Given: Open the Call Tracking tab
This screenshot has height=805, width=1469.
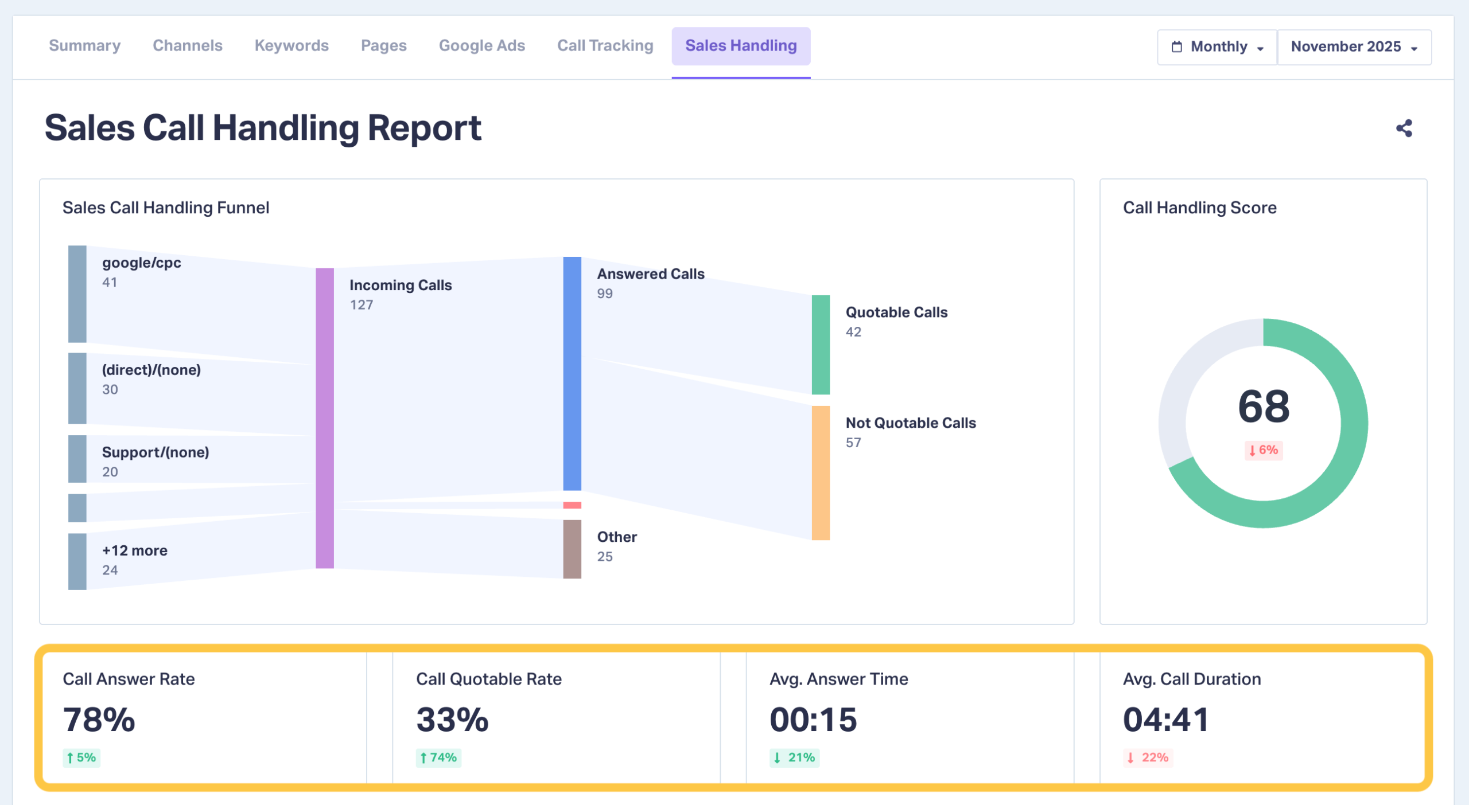Looking at the screenshot, I should [605, 46].
